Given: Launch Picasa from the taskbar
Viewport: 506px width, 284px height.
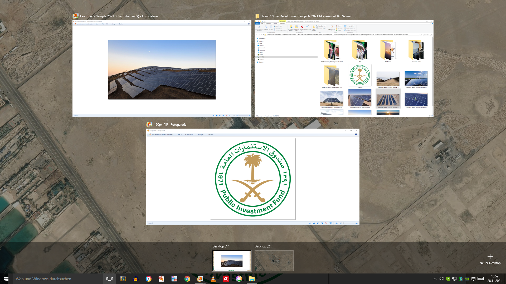Looking at the screenshot, I should coord(239,279).
